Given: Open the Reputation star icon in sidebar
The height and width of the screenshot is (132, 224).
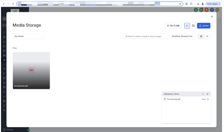Looking at the screenshot, I should (x=4, y=92).
